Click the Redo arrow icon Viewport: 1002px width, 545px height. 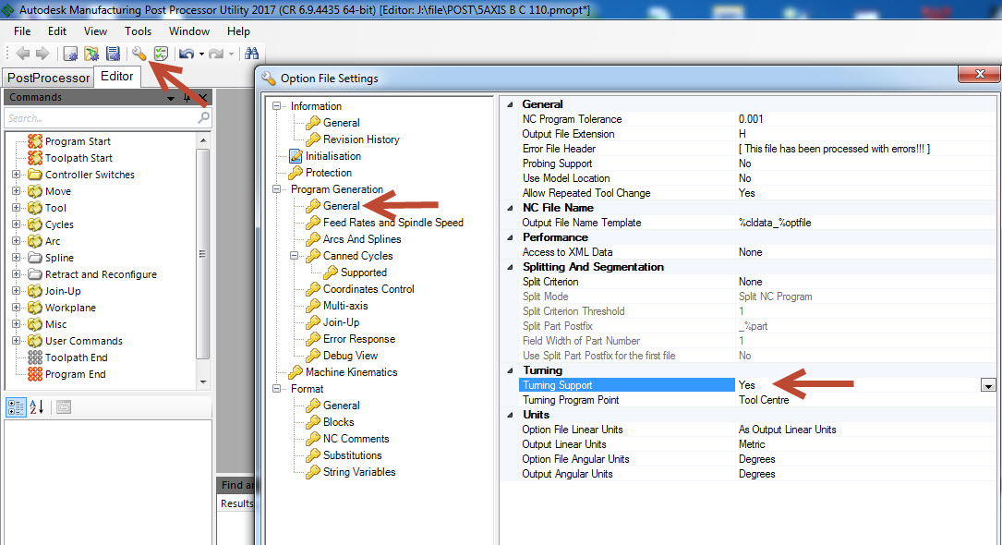point(216,54)
